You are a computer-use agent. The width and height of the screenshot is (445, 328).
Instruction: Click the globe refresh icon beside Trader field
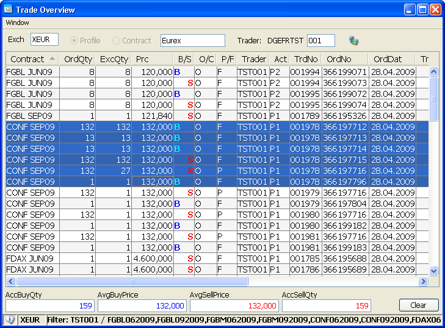(353, 41)
